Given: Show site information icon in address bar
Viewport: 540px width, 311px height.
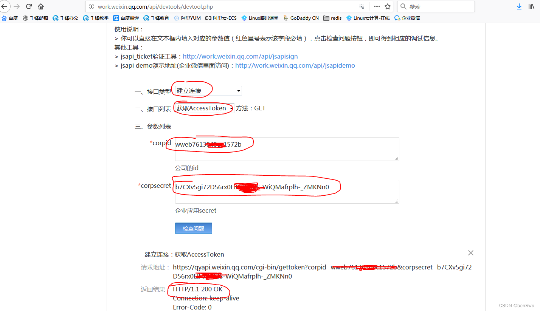Looking at the screenshot, I should coord(91,6).
